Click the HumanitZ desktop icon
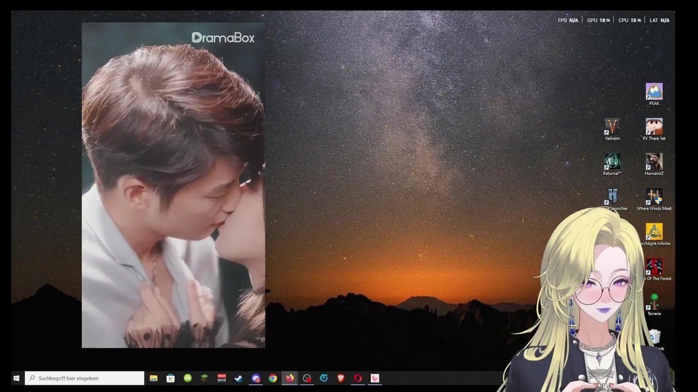The height and width of the screenshot is (392, 698). (x=654, y=164)
